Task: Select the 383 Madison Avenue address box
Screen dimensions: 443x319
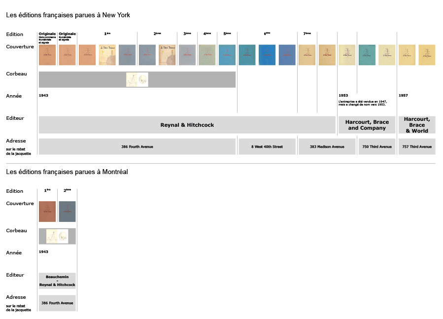Action: pos(327,146)
